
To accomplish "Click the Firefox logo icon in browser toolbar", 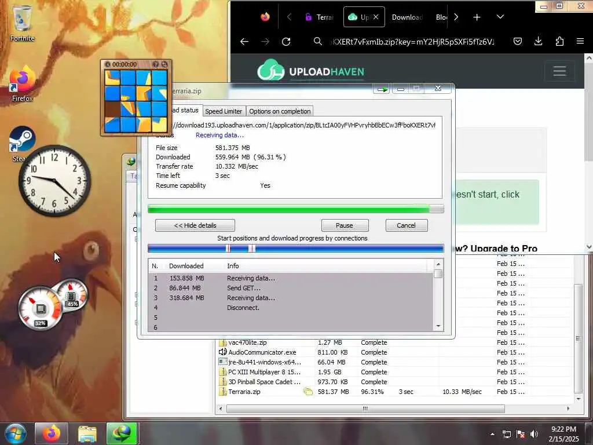I will pyautogui.click(x=265, y=17).
